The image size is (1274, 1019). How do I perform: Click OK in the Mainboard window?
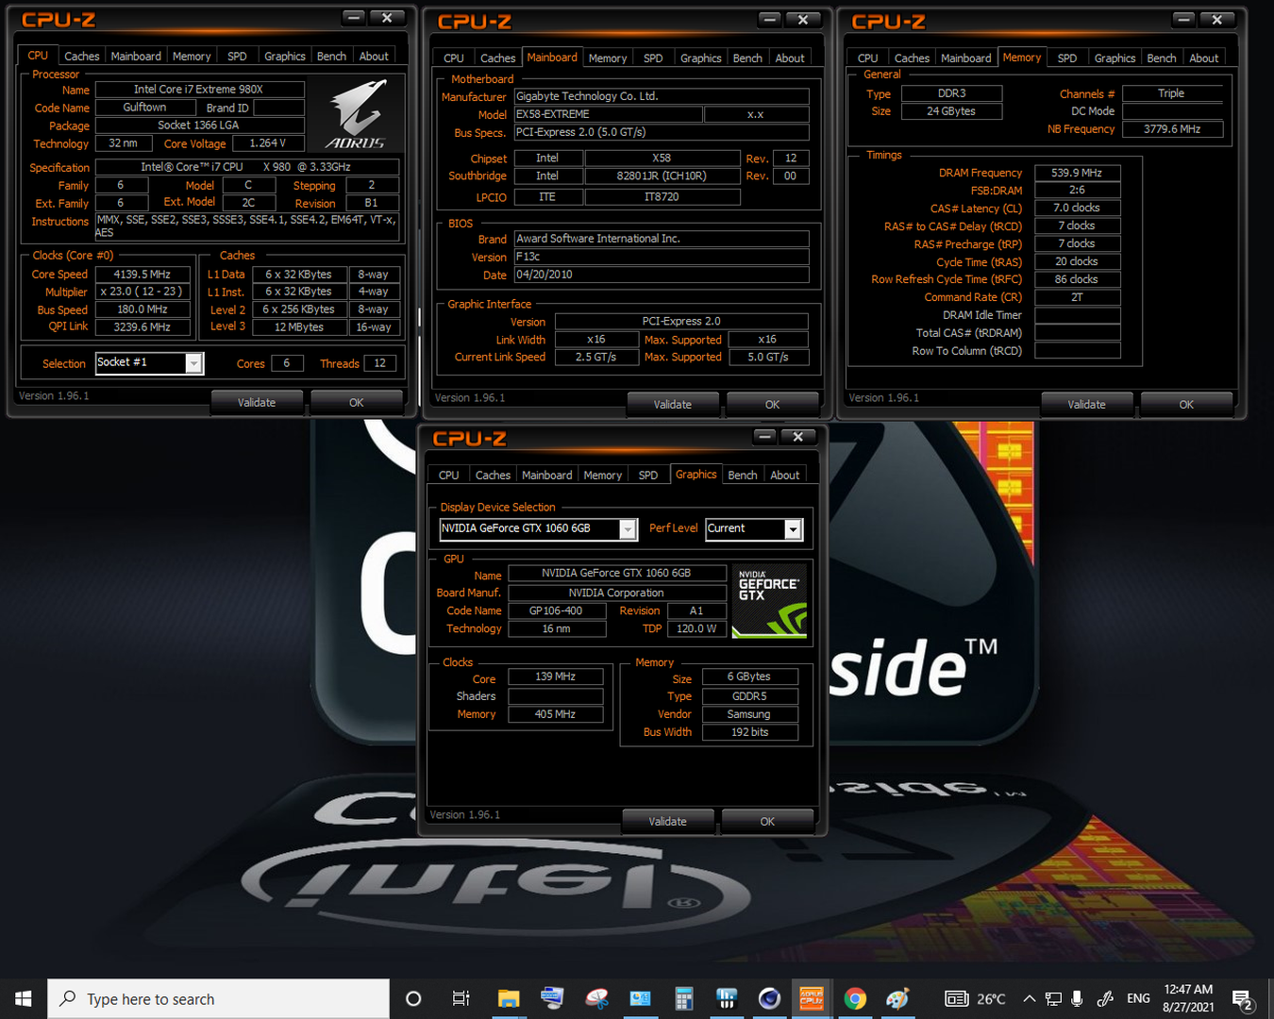772,405
